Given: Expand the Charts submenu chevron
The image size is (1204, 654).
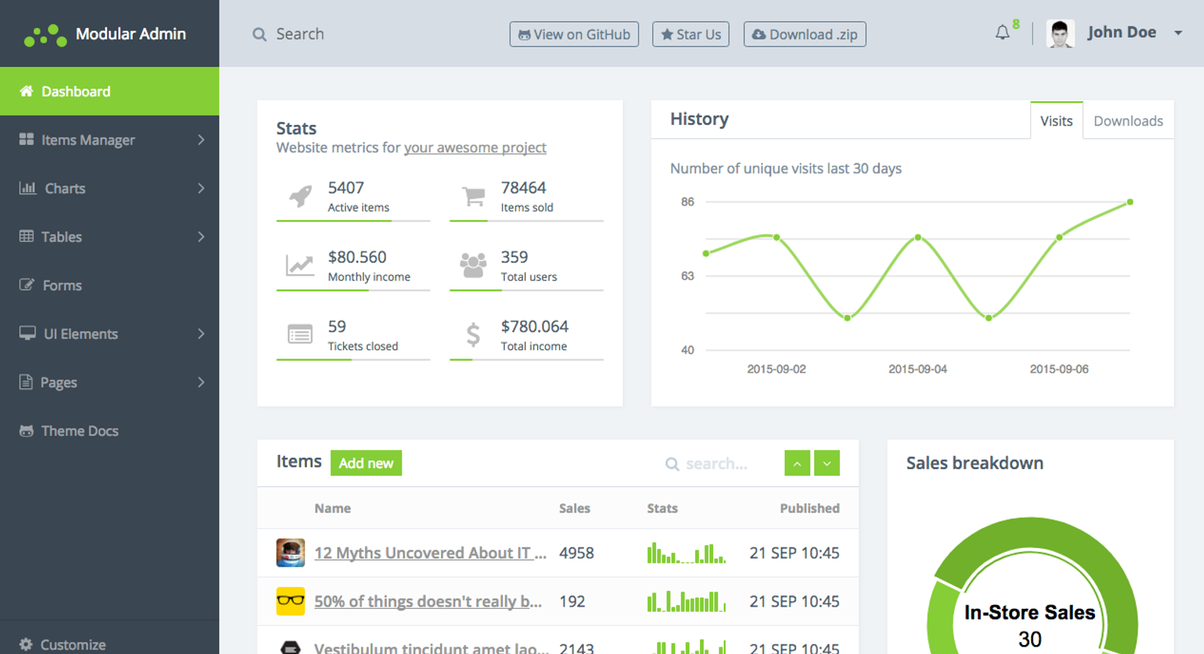Looking at the screenshot, I should (x=201, y=188).
